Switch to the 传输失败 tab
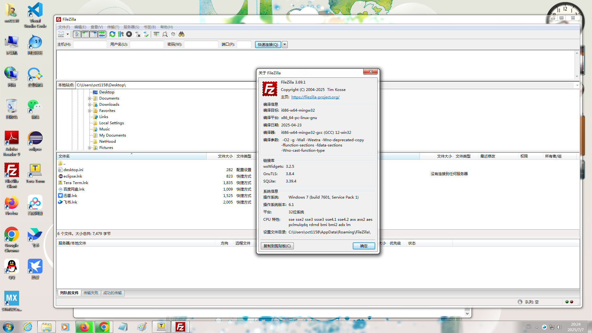Viewport: 592px width, 333px height. click(x=91, y=293)
